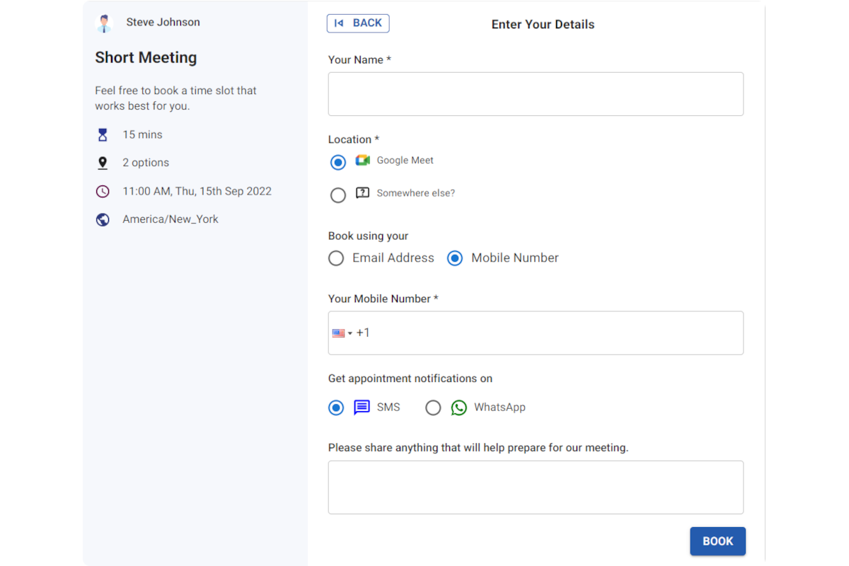The image size is (849, 566).
Task: Choose Mobile Number booking radio option
Action: (455, 258)
